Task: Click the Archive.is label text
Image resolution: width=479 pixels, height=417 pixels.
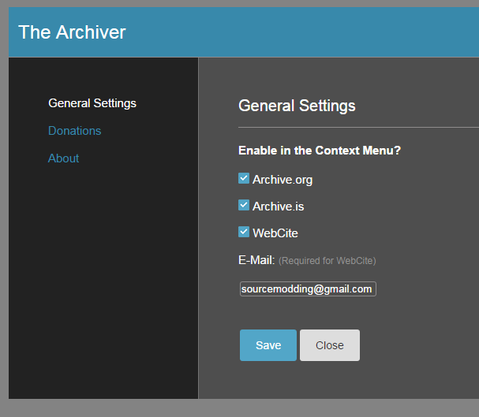Action: (279, 207)
